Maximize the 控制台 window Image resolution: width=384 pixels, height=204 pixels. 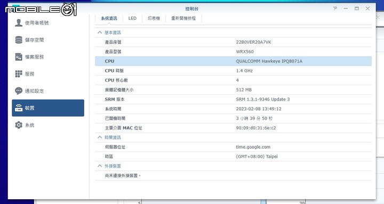point(357,9)
